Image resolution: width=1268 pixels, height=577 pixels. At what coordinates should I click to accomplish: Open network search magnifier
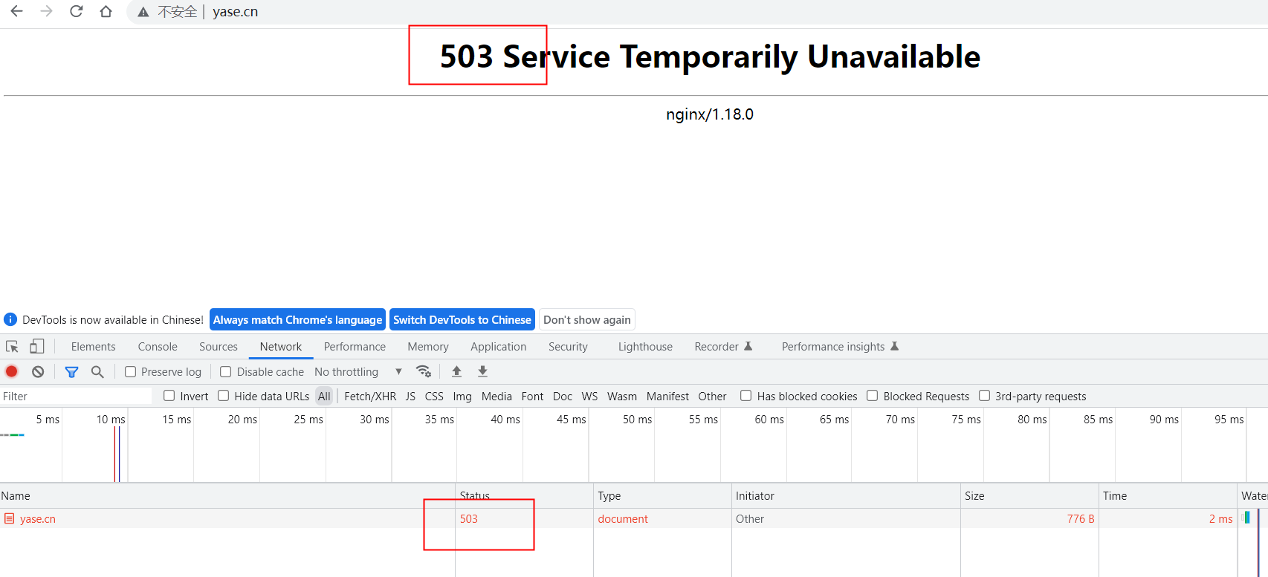tap(97, 371)
